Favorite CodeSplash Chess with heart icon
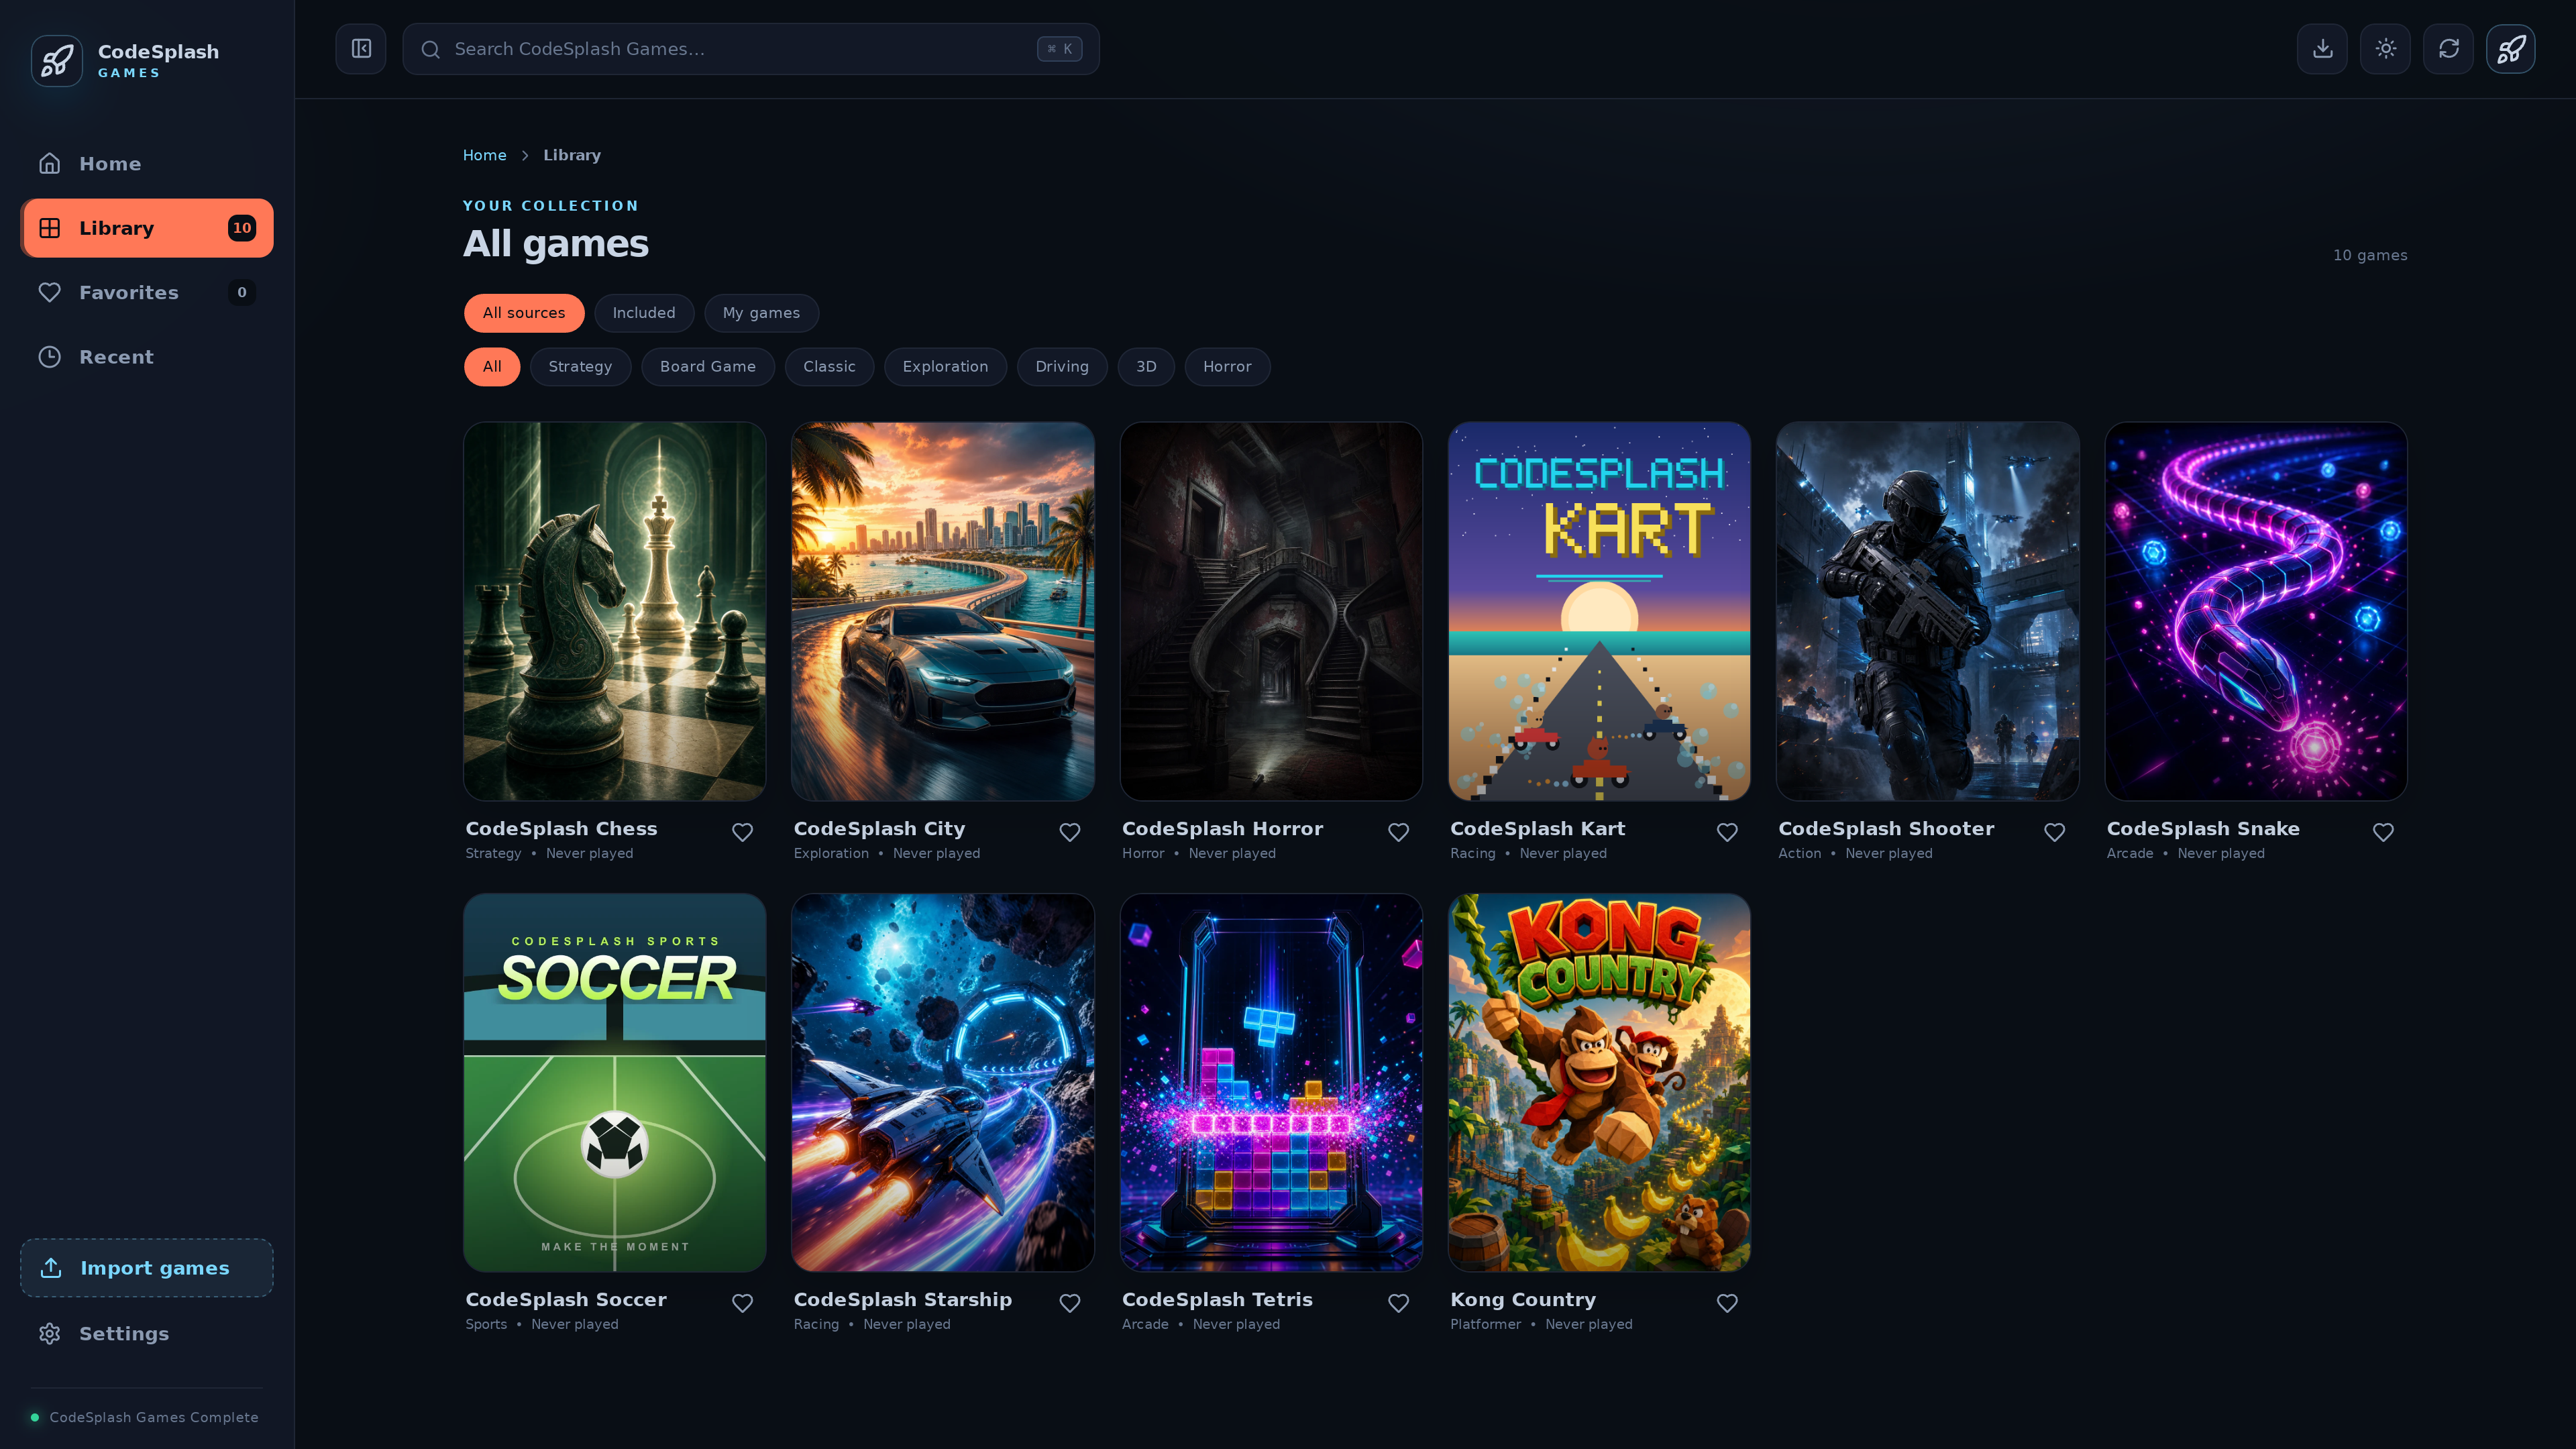The image size is (2576, 1449). tap(742, 832)
